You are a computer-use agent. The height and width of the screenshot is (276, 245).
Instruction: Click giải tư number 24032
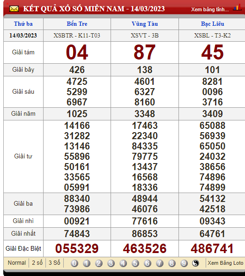point(212,157)
